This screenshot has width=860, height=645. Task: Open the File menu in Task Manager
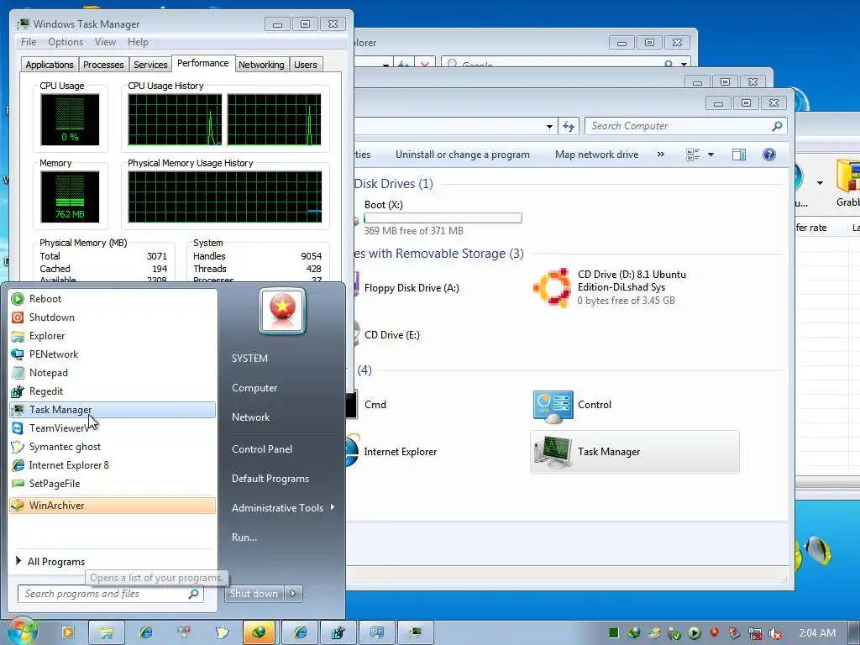[29, 42]
